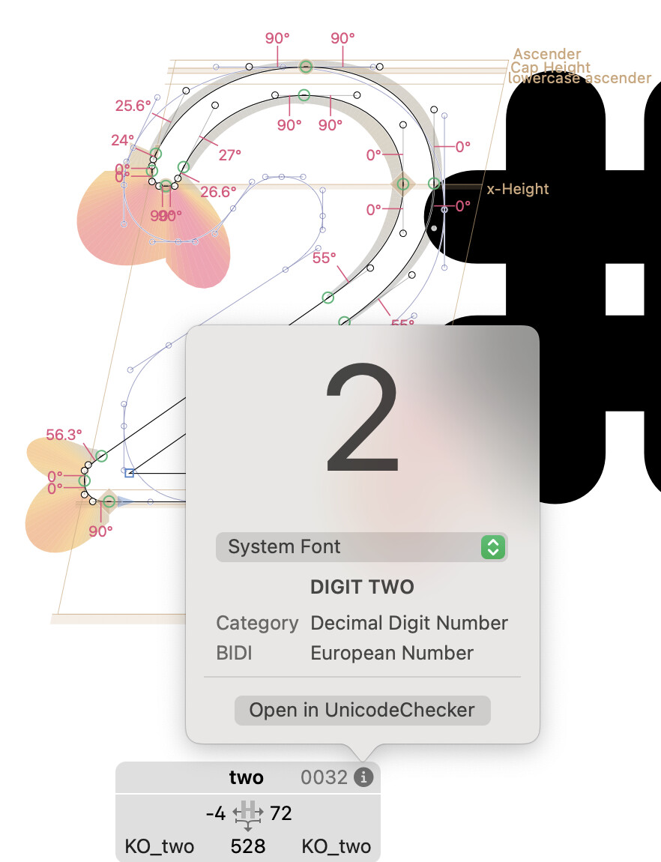Click the DIGIT TWO heading text
This screenshot has width=661, height=862.
coord(362,587)
